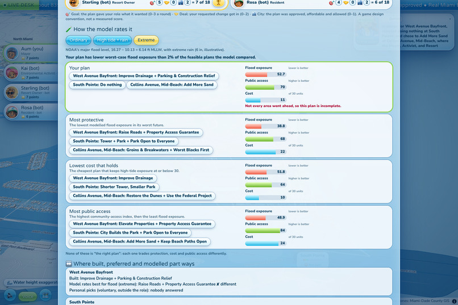The height and width of the screenshot is (305, 458).
Task: Click chip 'City Builds the Park + Park Open to Everyone'
Action: (130, 233)
